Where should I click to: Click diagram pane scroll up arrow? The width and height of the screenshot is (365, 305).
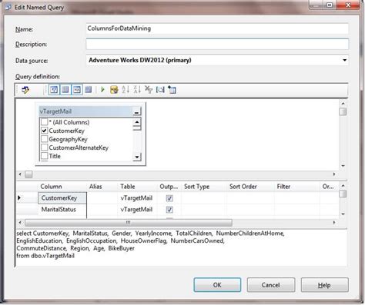tap(343, 104)
